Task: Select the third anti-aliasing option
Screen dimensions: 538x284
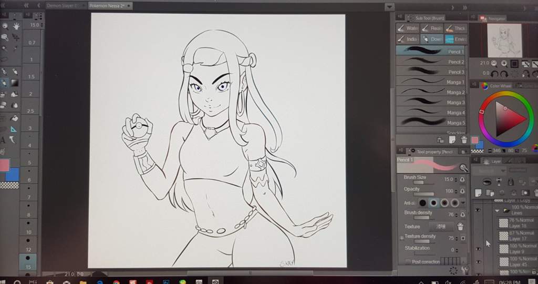Action: point(444,203)
